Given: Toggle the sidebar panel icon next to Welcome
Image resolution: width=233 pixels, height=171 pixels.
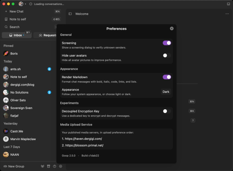Looking at the screenshot, I should coord(70,14).
